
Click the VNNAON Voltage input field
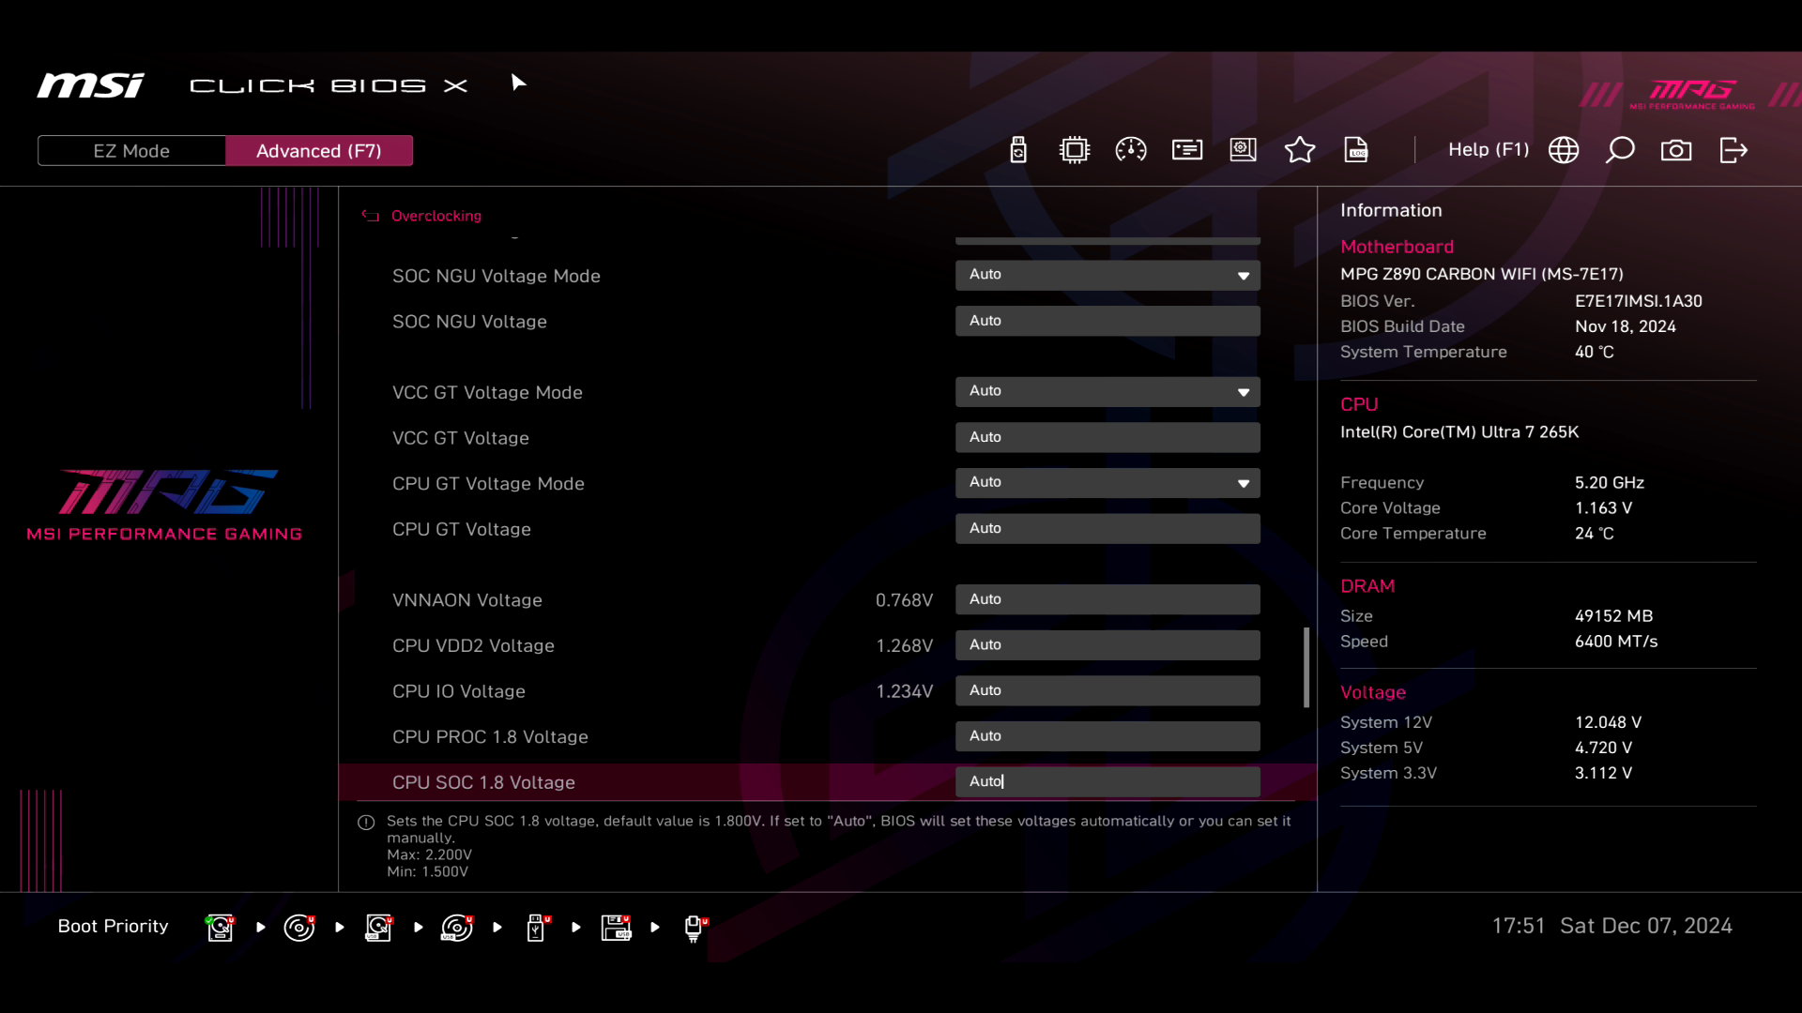(1107, 599)
